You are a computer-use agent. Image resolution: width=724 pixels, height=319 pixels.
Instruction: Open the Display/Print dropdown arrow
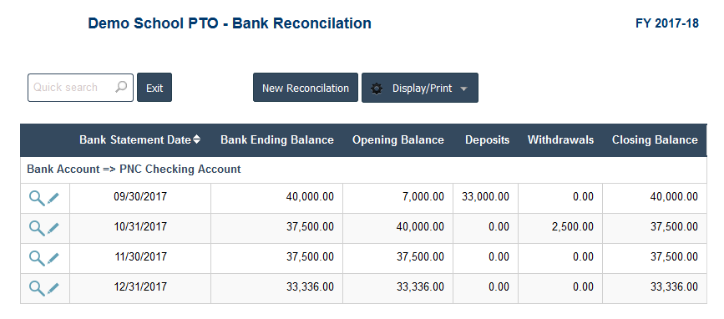[464, 89]
